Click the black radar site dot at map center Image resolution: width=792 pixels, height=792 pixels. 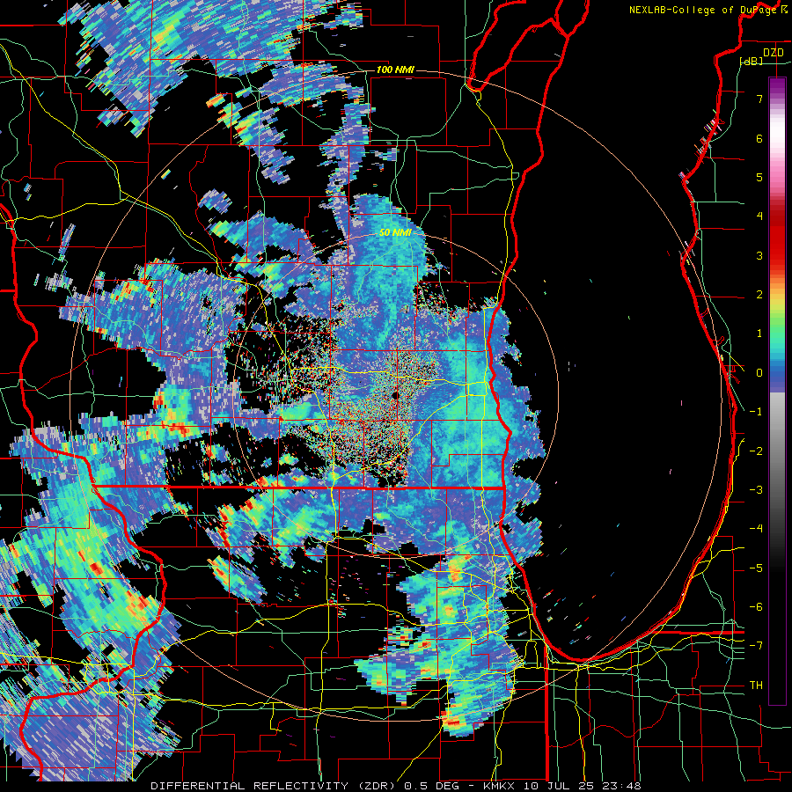point(395,395)
